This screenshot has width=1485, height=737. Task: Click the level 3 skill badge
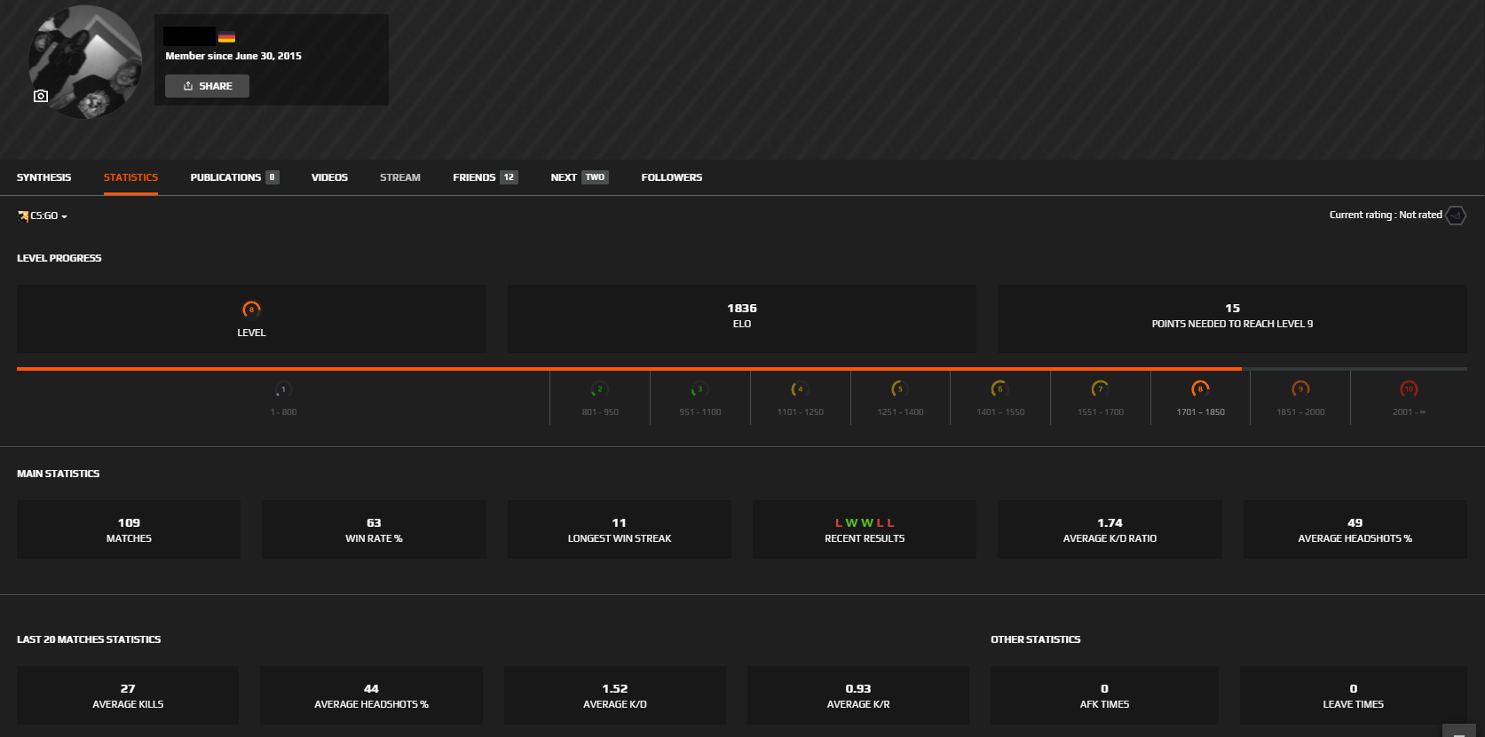click(699, 389)
